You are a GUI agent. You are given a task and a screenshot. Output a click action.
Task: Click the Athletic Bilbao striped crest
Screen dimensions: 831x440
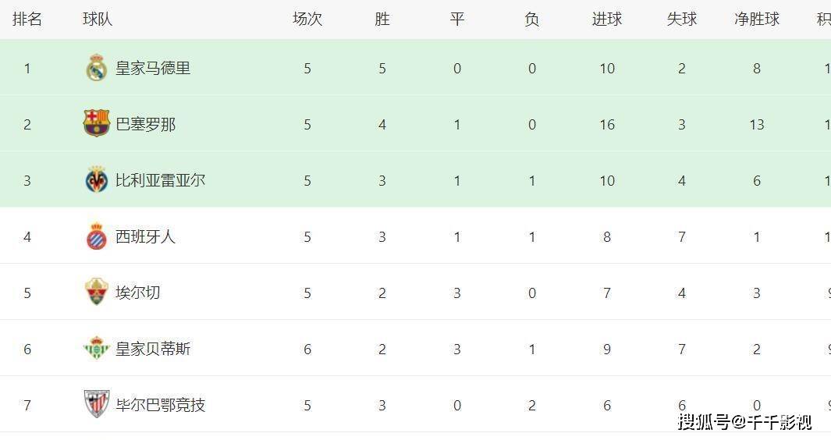tap(97, 404)
